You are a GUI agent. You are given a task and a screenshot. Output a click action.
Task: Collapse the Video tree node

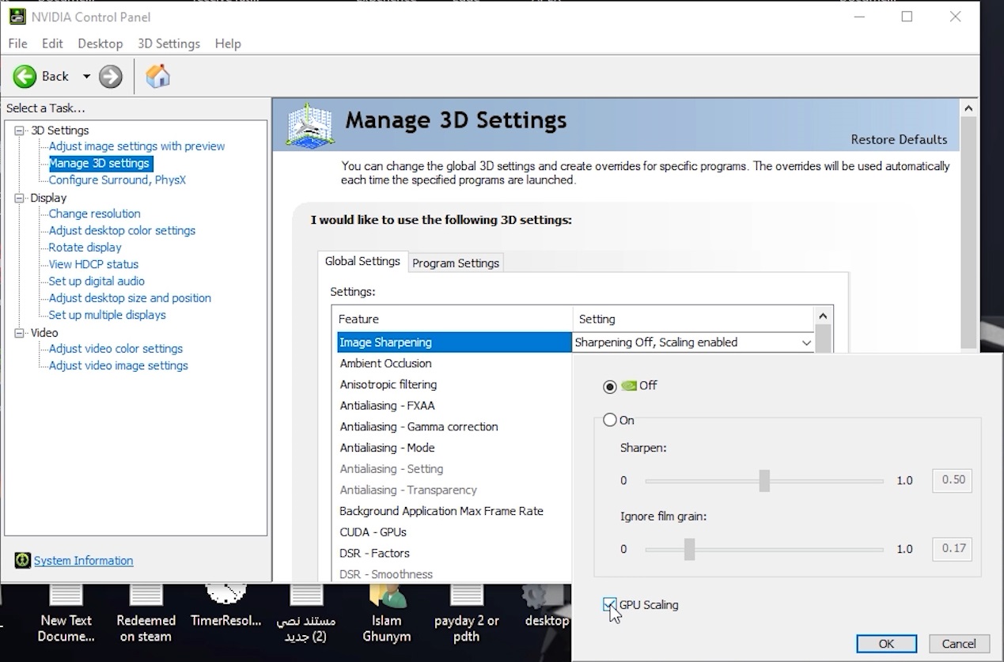click(20, 333)
